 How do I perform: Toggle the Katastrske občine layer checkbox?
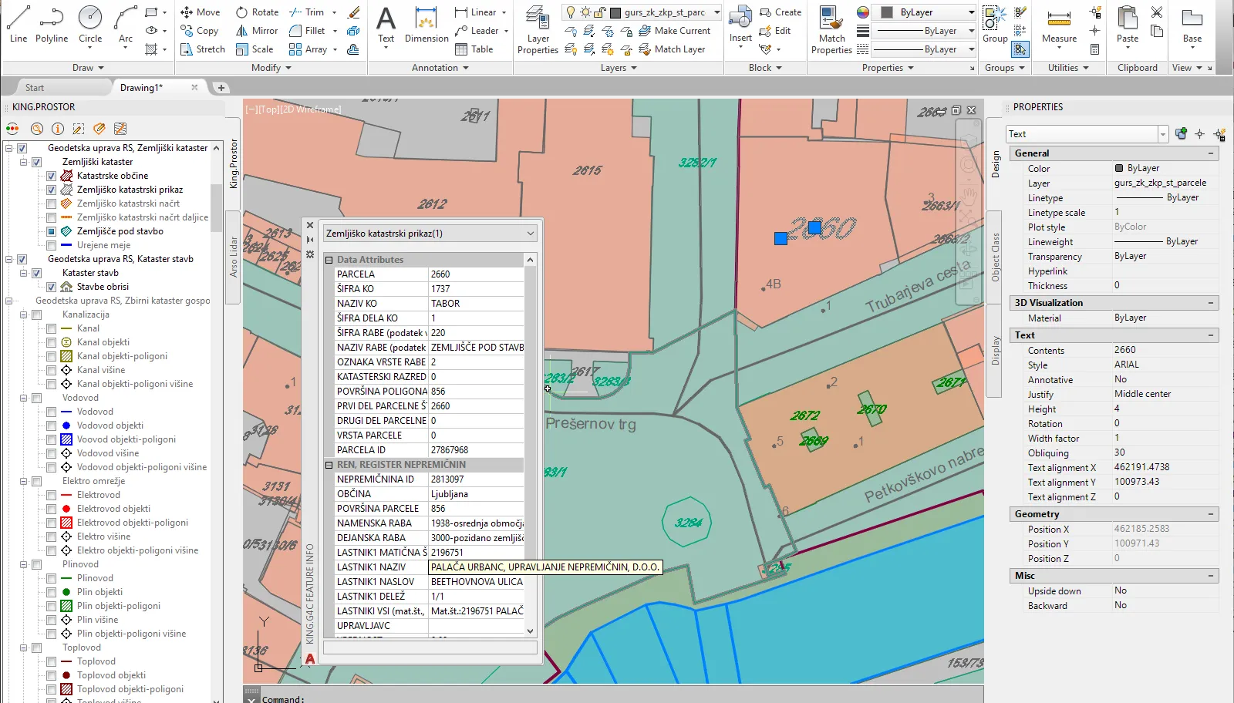pyautogui.click(x=52, y=176)
